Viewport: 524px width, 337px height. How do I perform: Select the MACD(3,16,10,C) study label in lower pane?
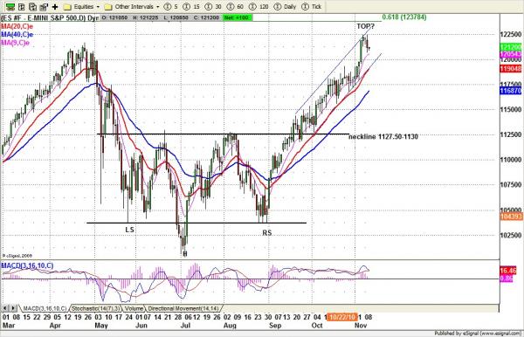[27, 266]
